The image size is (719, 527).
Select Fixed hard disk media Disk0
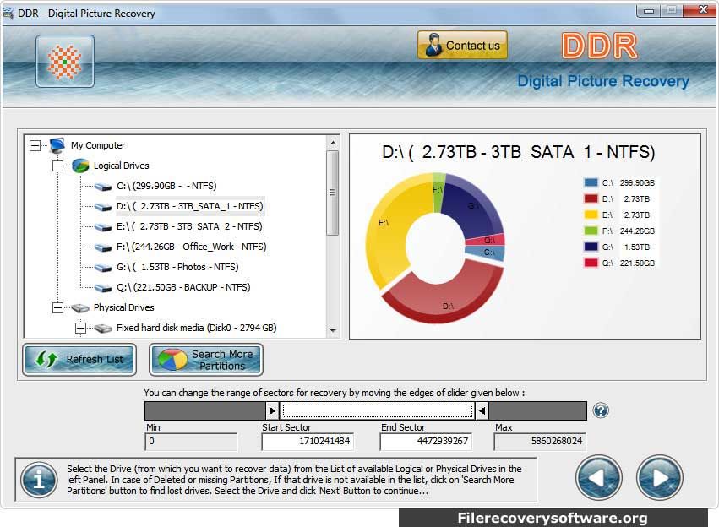coord(196,328)
